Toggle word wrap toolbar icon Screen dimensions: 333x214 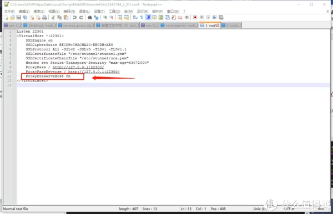pyautogui.click(x=135, y=17)
